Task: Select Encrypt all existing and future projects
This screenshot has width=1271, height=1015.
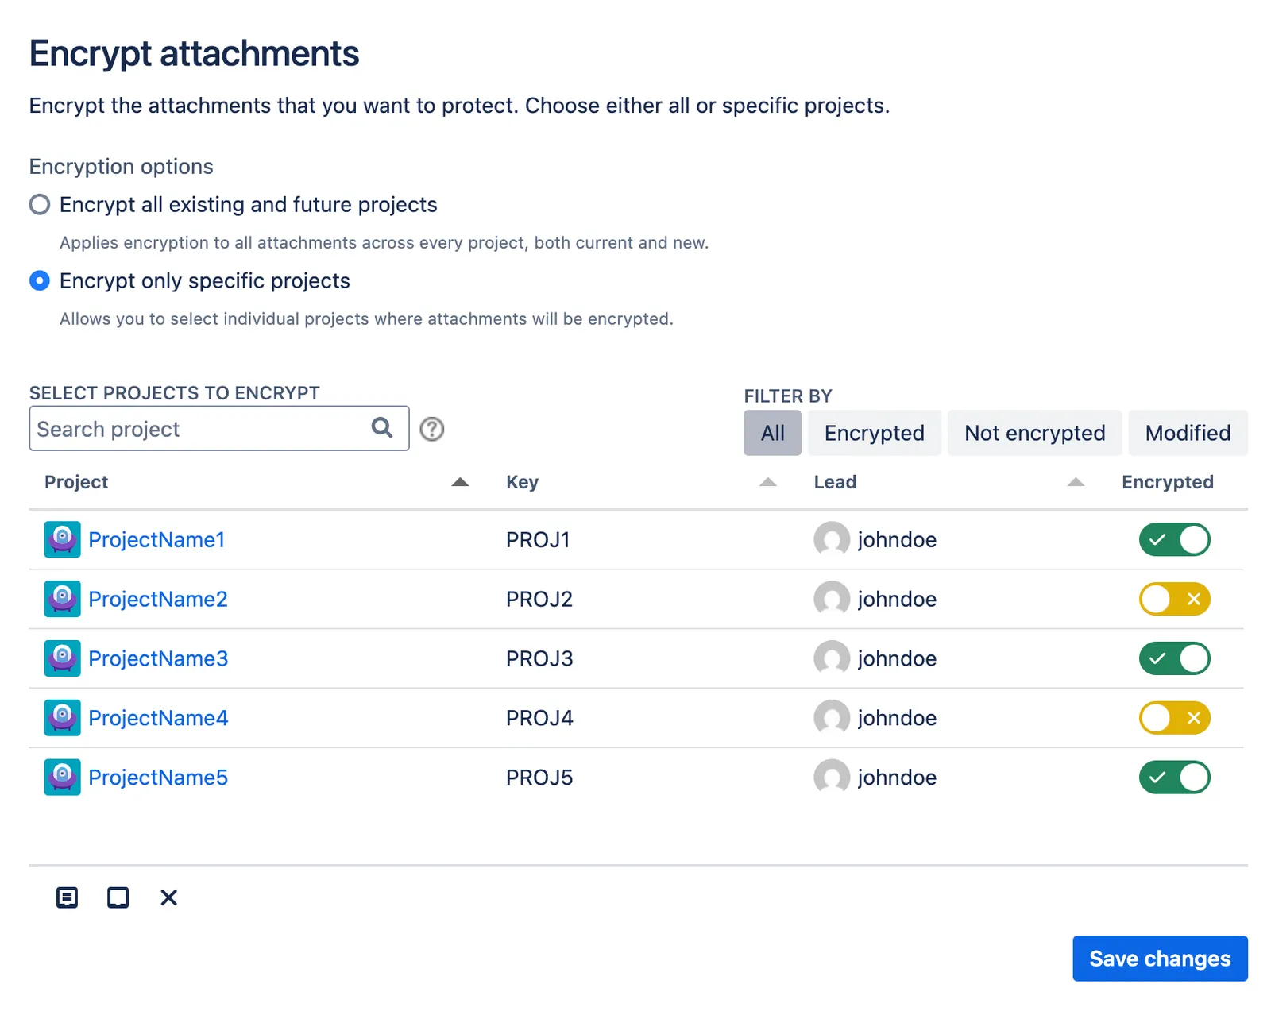Action: coord(39,204)
